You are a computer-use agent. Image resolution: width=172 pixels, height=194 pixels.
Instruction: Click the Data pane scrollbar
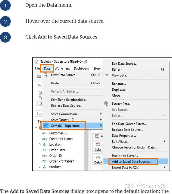pos(86,150)
